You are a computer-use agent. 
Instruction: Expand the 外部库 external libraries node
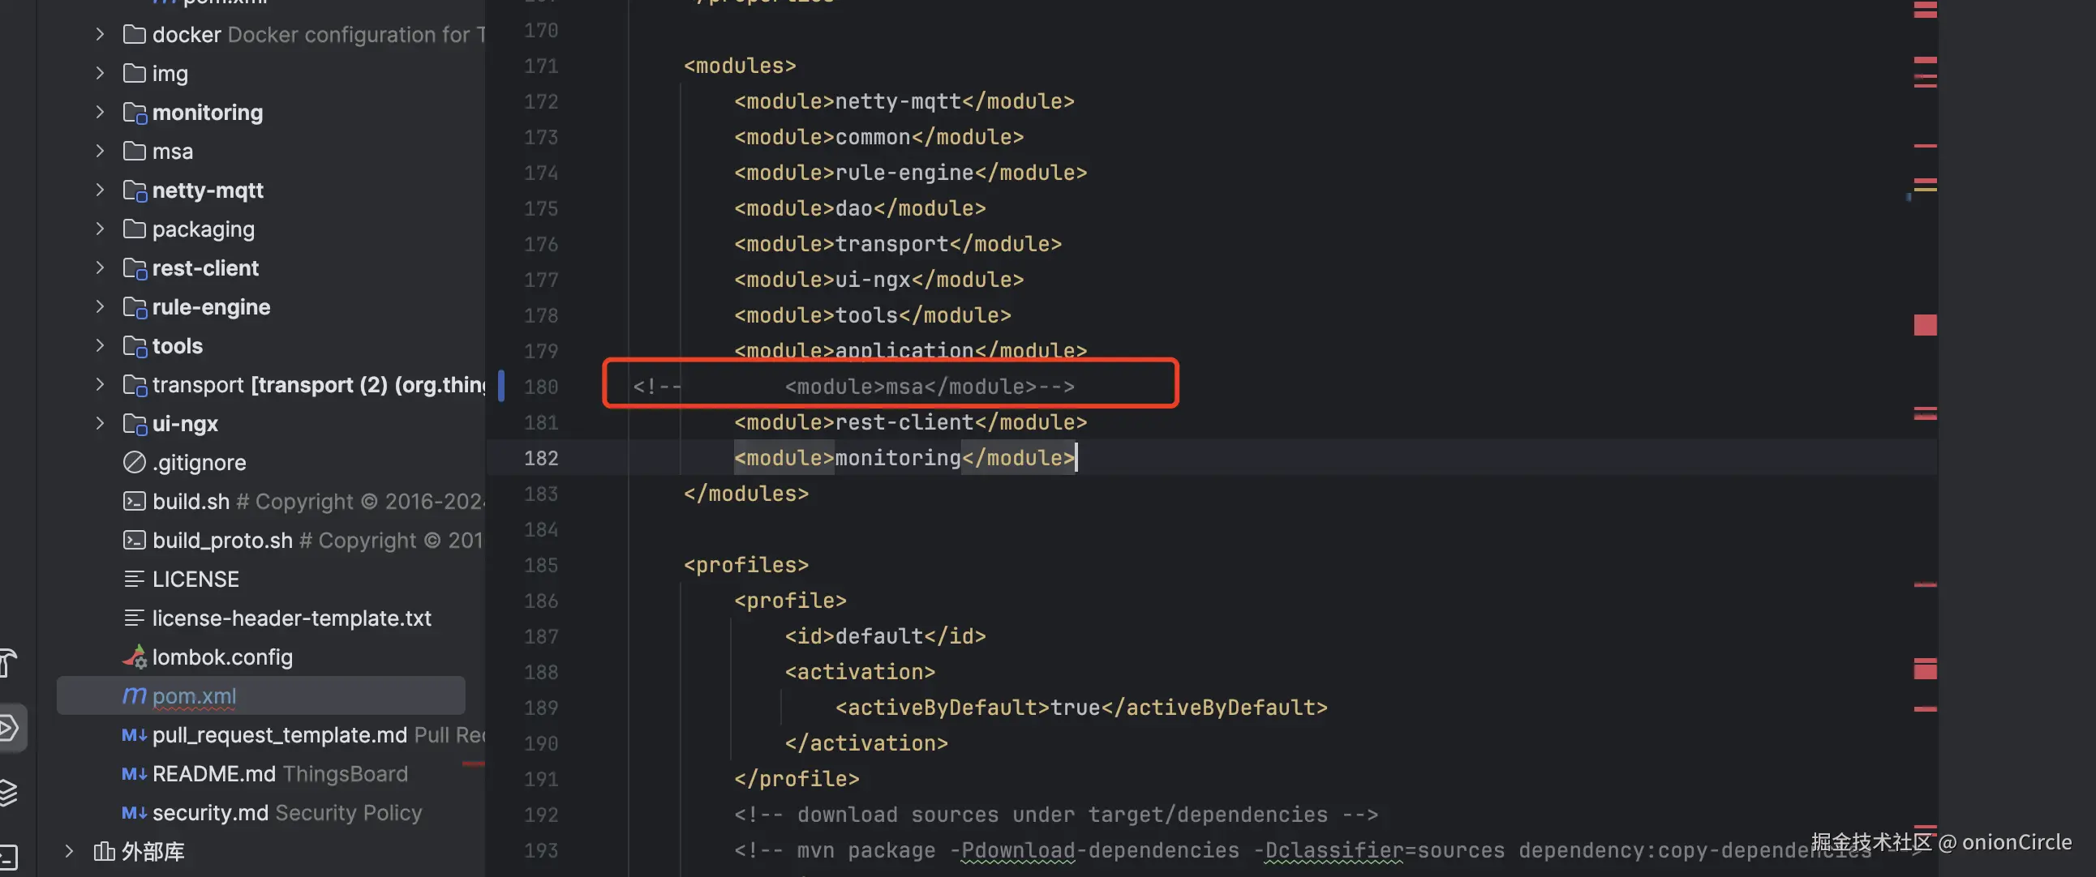click(69, 851)
